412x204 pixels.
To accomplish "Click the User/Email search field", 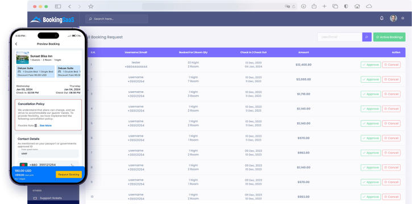I will 340,37.
